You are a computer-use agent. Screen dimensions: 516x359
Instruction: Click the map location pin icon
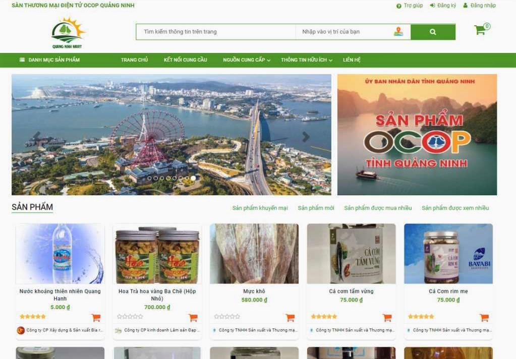coord(398,32)
